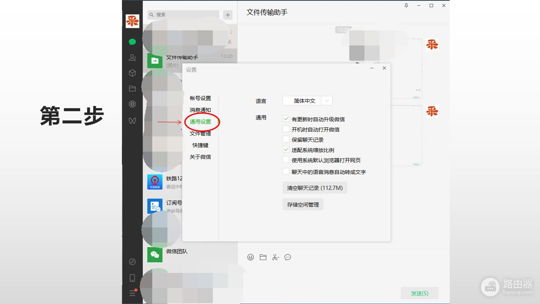
Task: Open chat history bubble icon
Action: tap(288, 257)
